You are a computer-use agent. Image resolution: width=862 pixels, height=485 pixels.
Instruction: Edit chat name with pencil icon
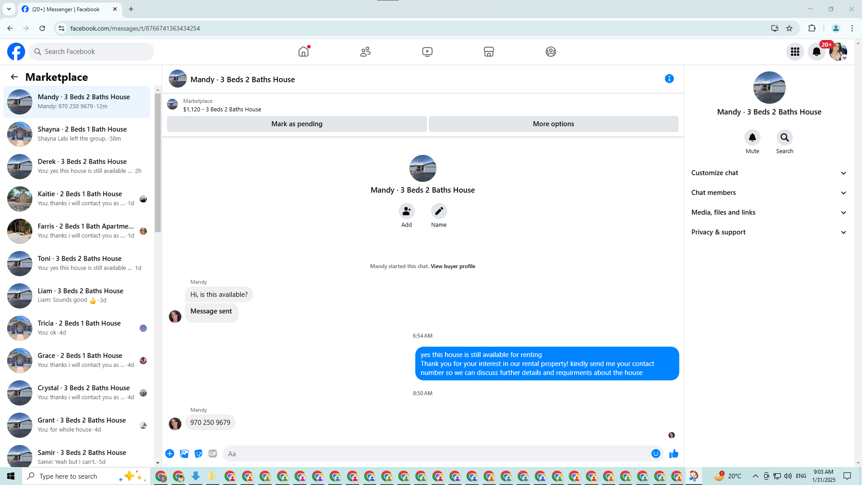point(439,211)
